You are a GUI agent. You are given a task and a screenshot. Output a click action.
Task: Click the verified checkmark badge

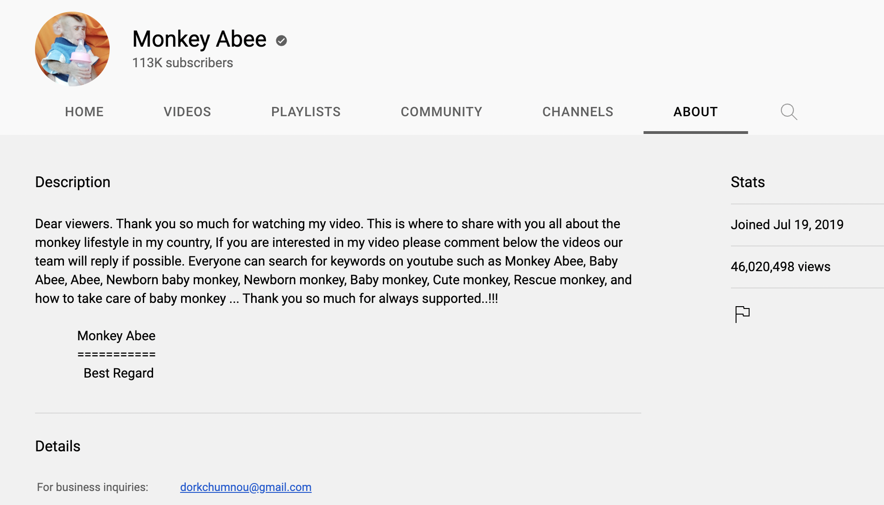click(x=281, y=41)
